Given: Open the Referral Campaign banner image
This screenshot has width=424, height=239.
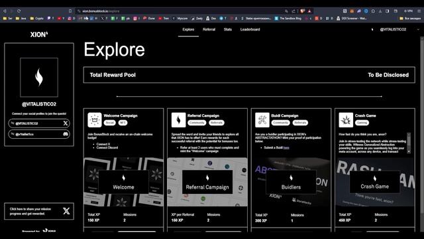Looking at the screenshot, I should (207, 182).
